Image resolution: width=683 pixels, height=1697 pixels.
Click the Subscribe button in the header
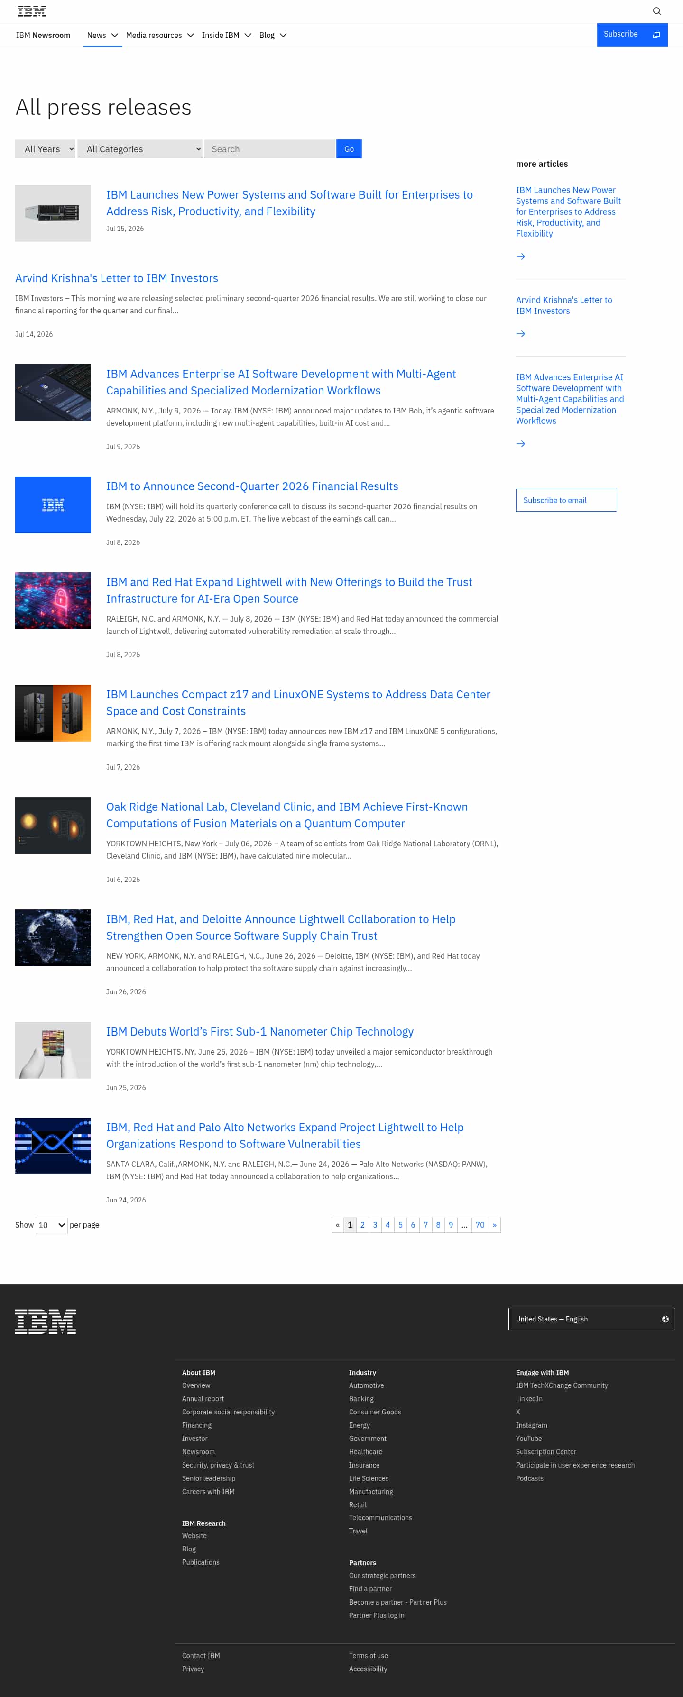[632, 35]
